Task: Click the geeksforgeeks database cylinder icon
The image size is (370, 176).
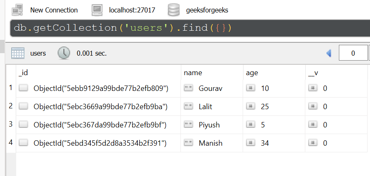Action: click(x=174, y=9)
